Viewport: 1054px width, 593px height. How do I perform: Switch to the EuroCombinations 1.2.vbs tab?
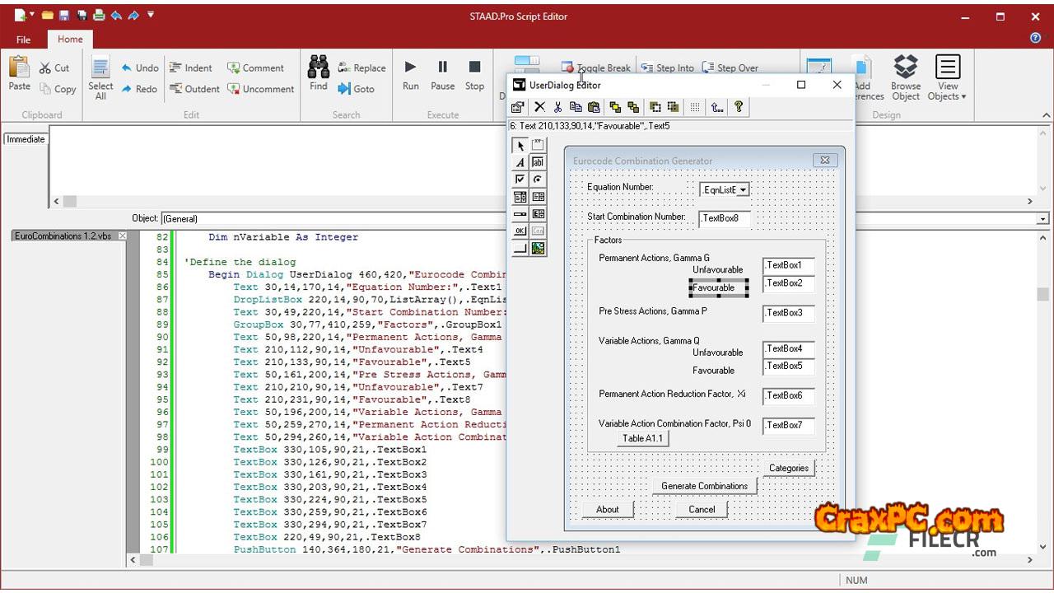pos(63,236)
